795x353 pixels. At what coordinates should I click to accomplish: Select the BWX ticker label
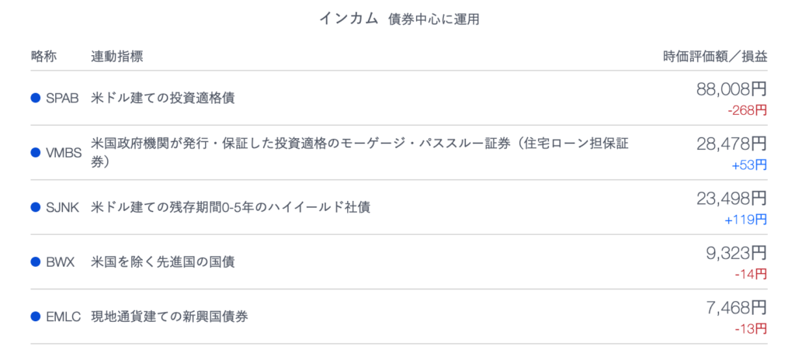(60, 262)
